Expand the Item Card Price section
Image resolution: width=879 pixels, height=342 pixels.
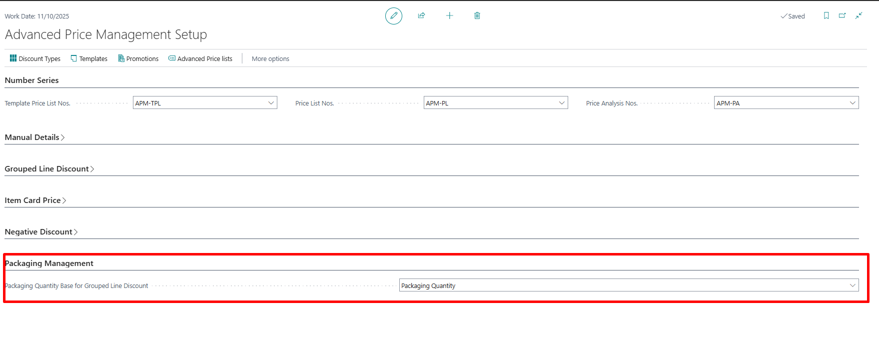[35, 200]
